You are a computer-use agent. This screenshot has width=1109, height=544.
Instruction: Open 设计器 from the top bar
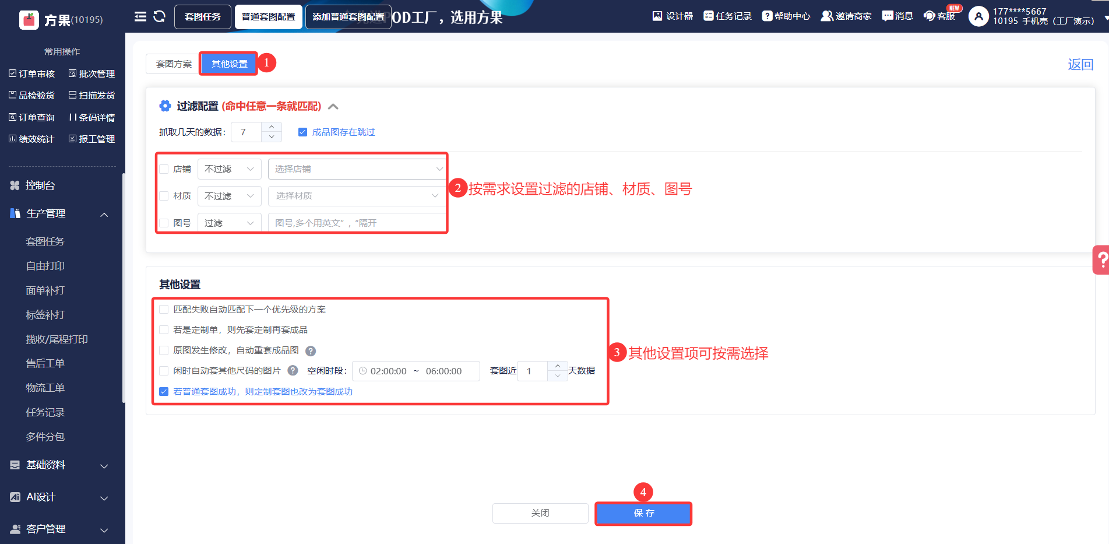point(673,16)
